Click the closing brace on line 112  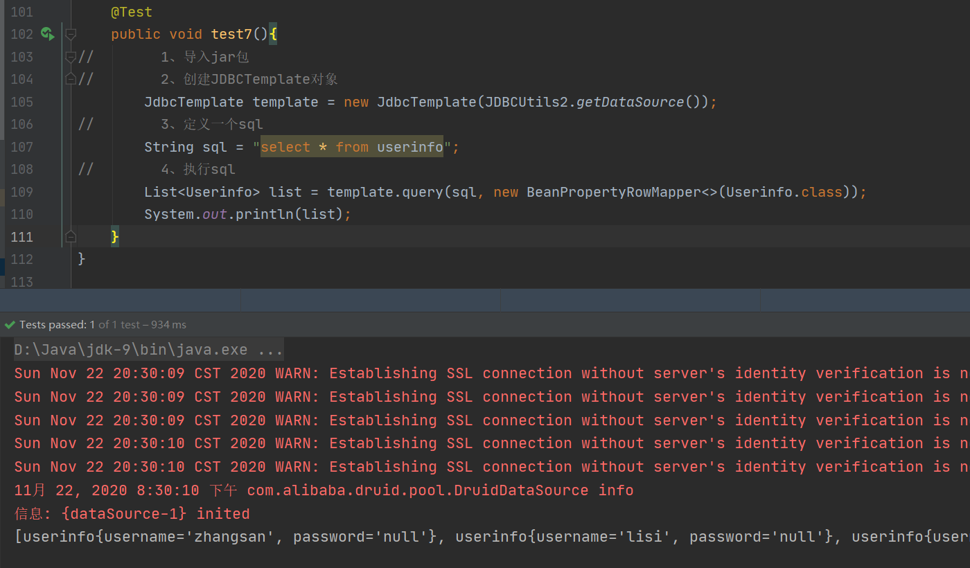(82, 258)
